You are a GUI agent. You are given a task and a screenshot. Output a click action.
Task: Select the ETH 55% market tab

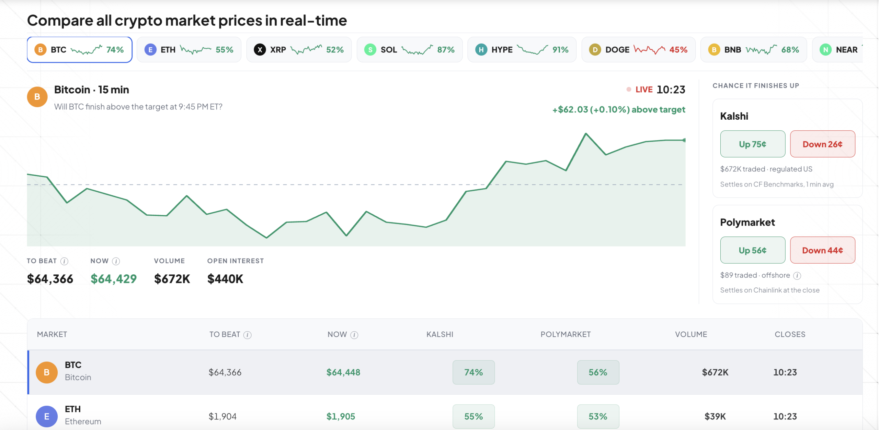(189, 50)
